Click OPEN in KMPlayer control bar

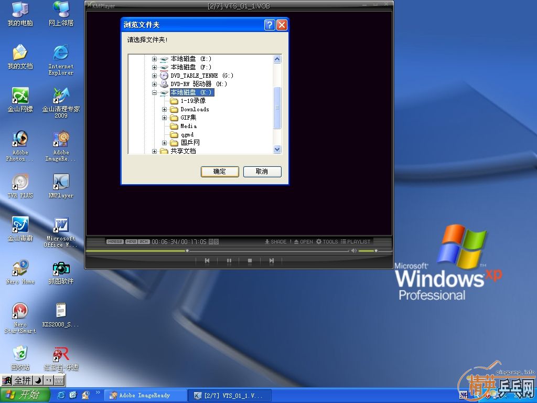[x=304, y=241]
